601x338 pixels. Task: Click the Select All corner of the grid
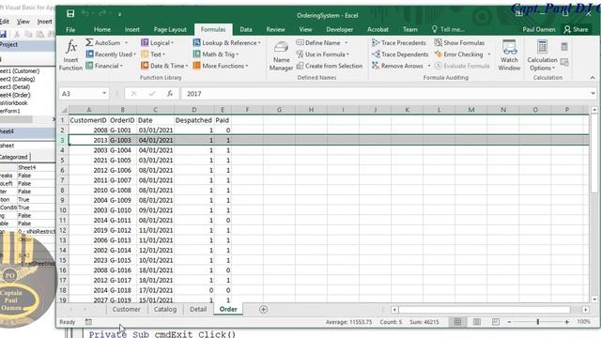(64, 110)
